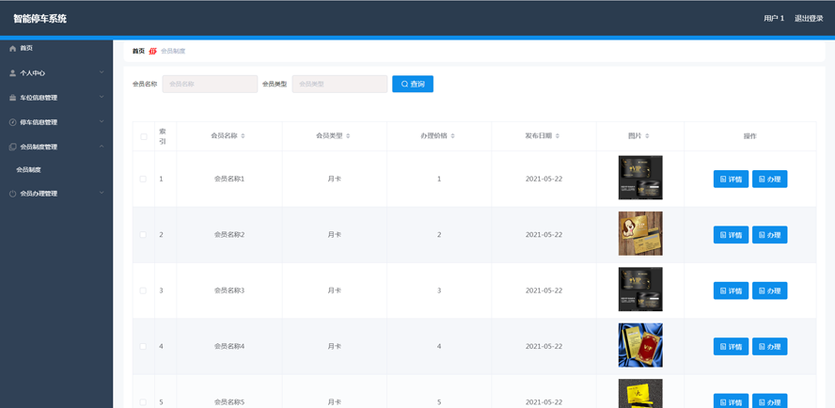Sort by 会员名称 column sort icon
The height and width of the screenshot is (408, 835).
point(243,136)
